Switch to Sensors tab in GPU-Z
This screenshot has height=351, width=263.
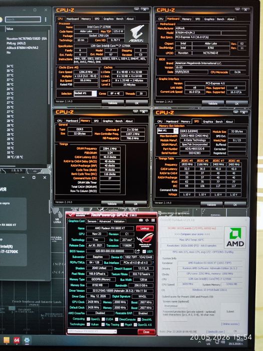point(92,221)
